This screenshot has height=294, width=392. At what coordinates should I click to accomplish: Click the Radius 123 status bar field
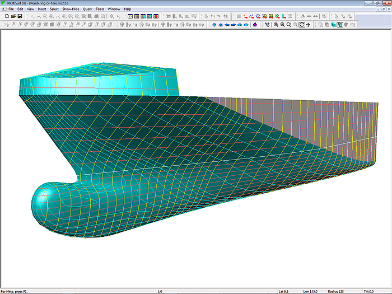click(x=337, y=291)
